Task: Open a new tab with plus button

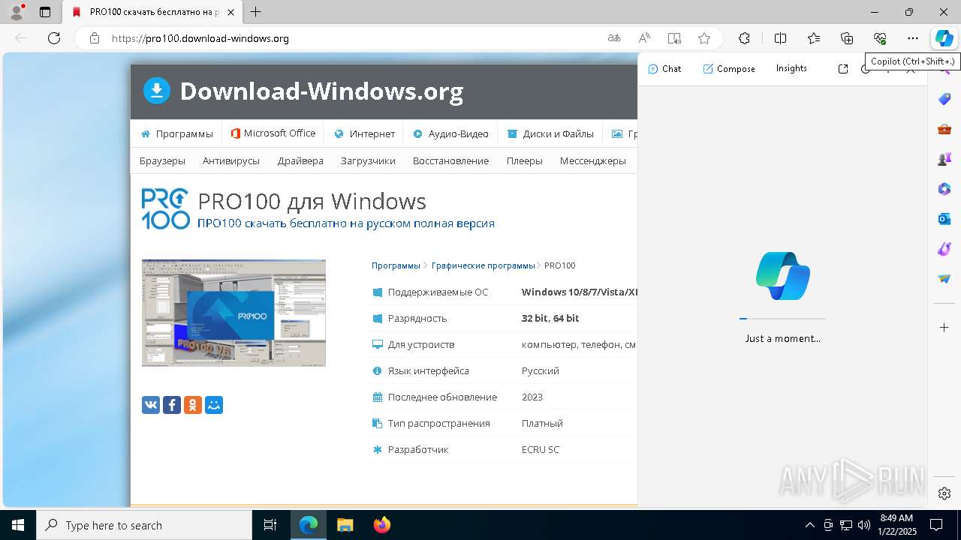Action: click(256, 12)
